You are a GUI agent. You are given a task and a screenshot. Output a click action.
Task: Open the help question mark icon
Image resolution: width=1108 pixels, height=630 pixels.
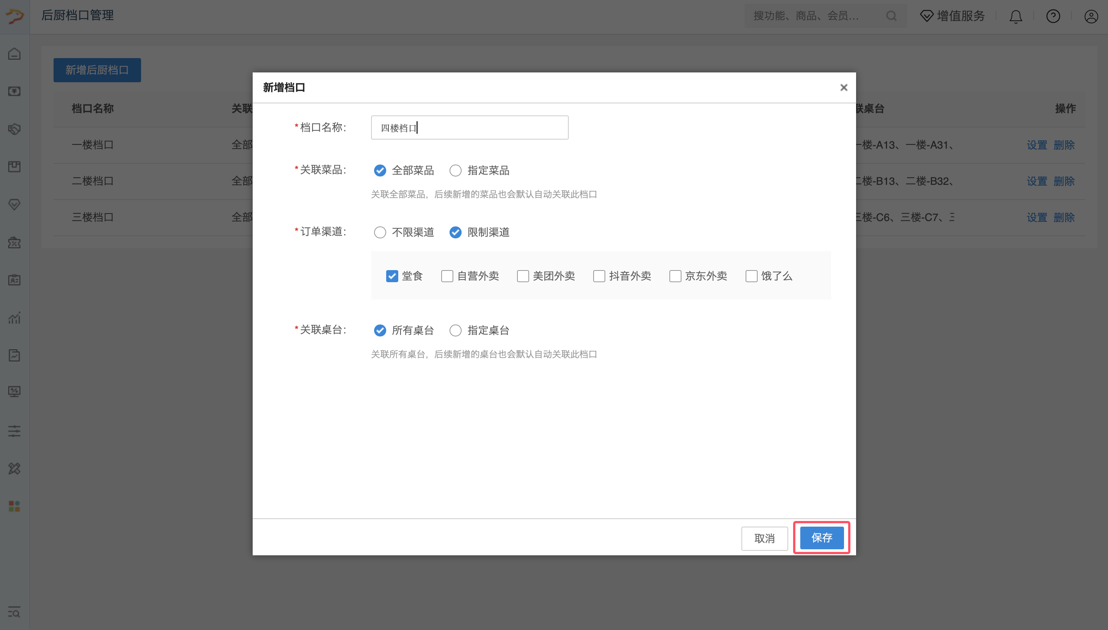1053,17
